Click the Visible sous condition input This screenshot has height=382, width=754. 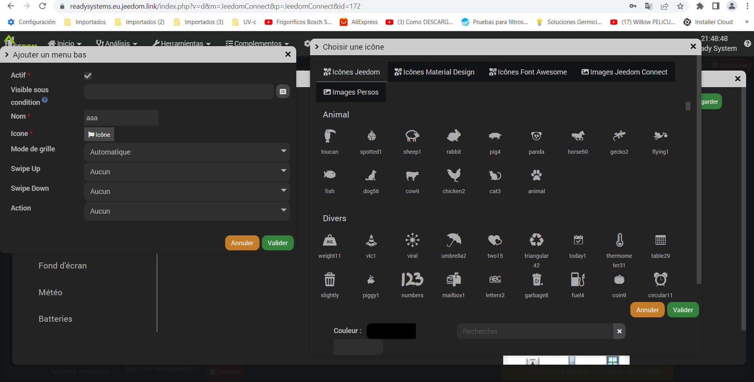[179, 91]
